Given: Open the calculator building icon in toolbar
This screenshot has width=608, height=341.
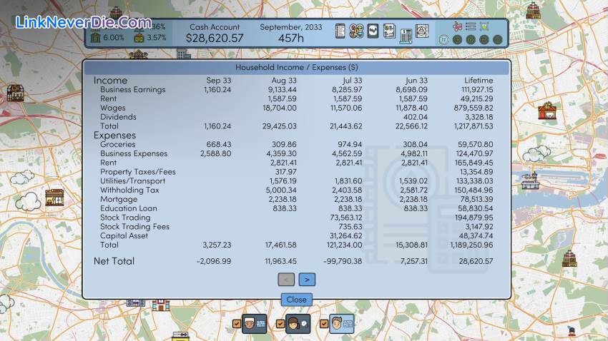Looking at the screenshot, I should pyautogui.click(x=406, y=34).
